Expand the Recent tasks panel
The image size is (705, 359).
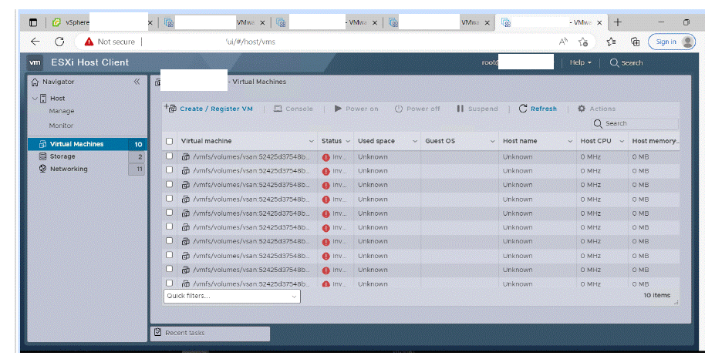tap(209, 333)
